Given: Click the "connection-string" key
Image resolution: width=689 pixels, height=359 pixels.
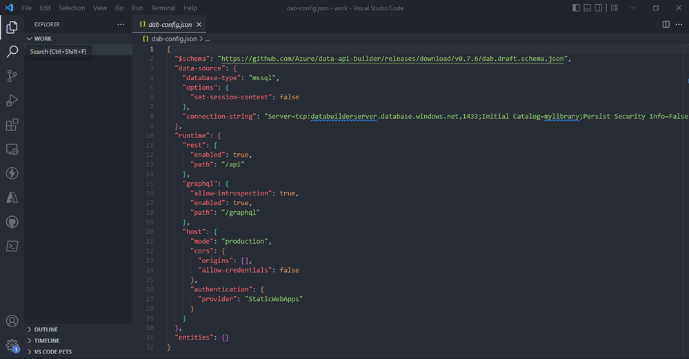Looking at the screenshot, I should click(x=219, y=116).
